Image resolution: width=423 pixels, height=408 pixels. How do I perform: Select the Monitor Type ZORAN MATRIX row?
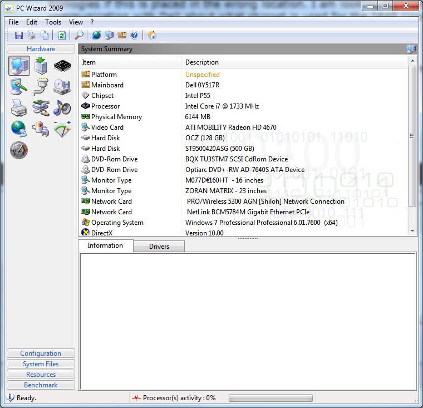click(x=243, y=191)
